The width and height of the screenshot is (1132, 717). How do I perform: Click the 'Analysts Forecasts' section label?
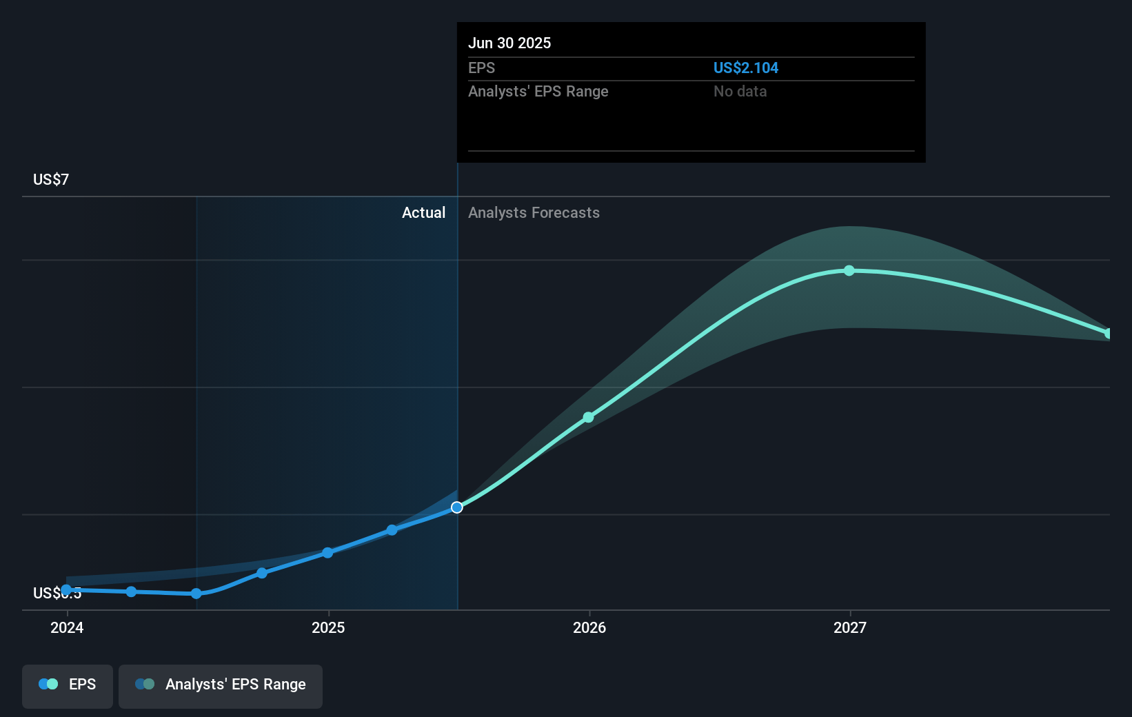pyautogui.click(x=534, y=213)
